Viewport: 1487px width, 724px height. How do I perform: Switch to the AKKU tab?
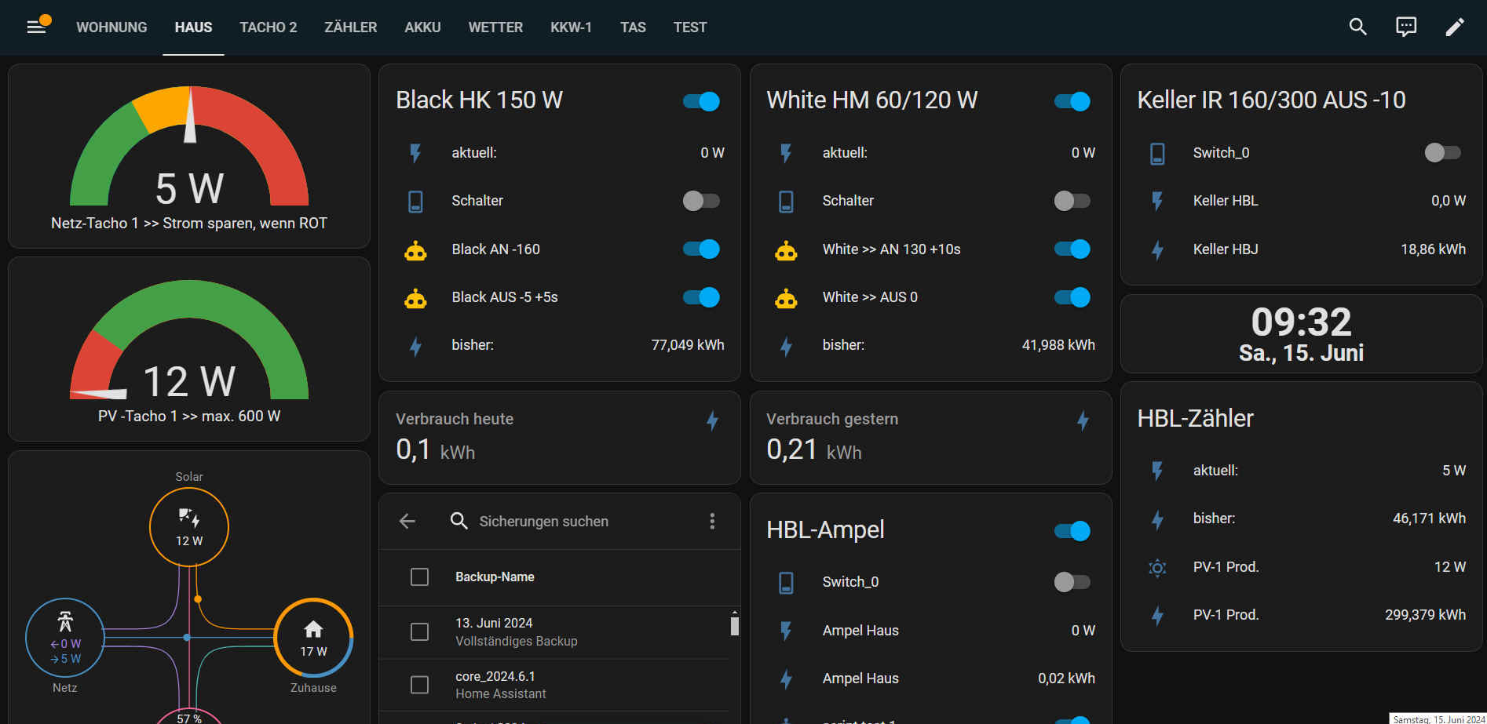tap(422, 27)
